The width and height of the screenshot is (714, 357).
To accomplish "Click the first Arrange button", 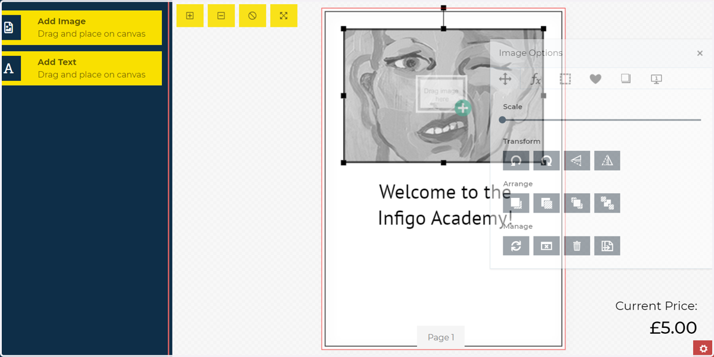I will [x=516, y=203].
